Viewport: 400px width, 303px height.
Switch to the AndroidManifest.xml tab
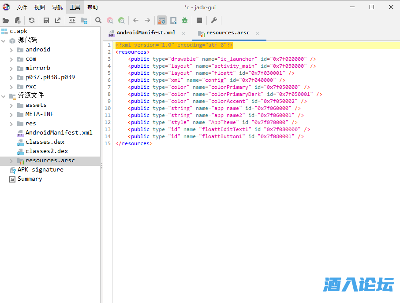coord(146,33)
